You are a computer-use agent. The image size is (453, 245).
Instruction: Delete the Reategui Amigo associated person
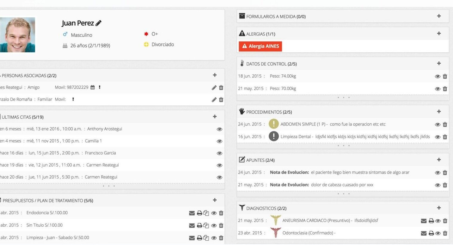pos(221,88)
